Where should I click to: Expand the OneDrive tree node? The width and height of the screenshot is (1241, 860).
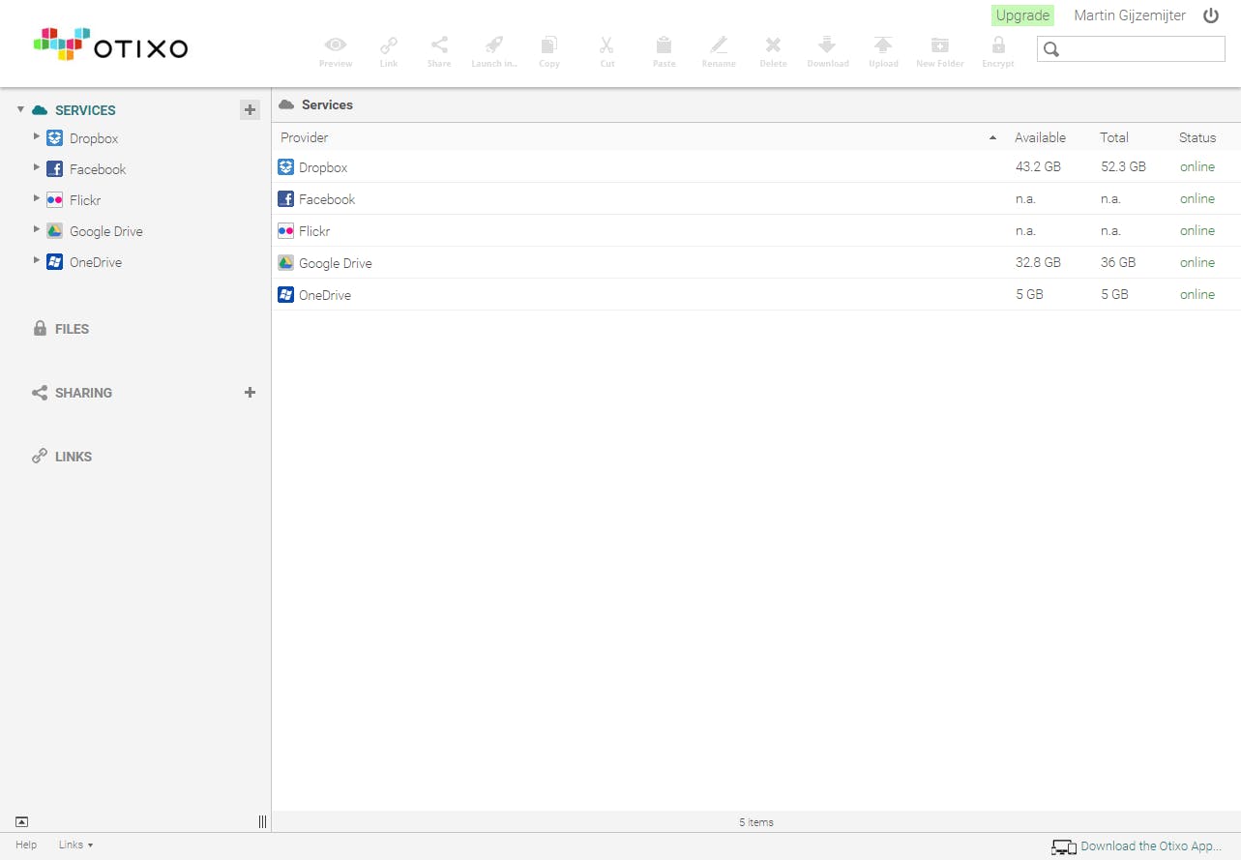coord(37,260)
